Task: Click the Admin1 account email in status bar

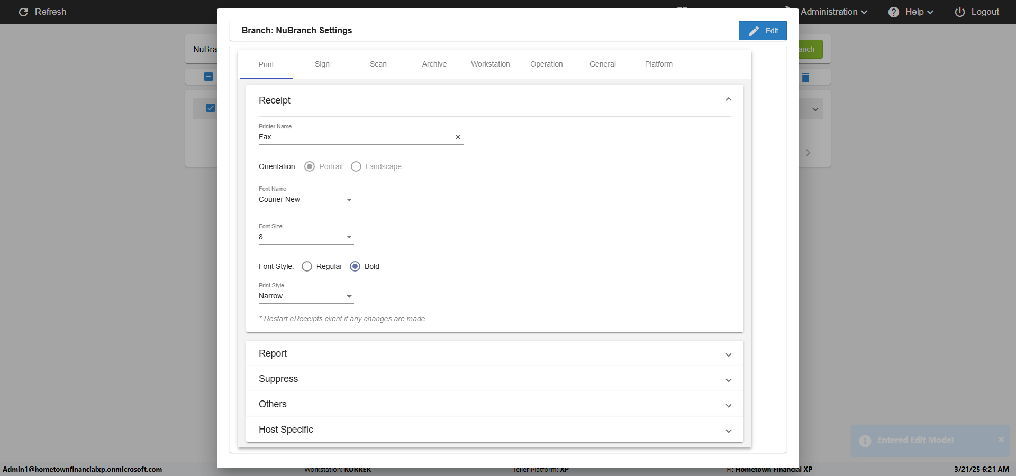Action: coord(83,469)
